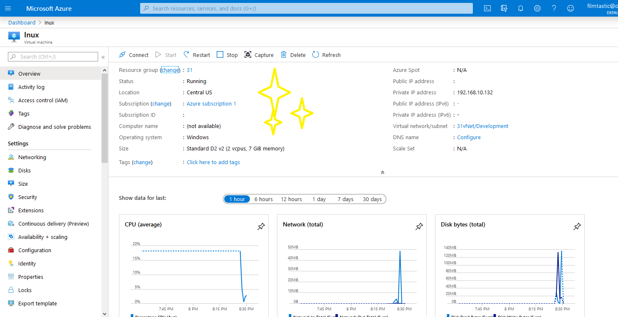618x317 pixels.
Task: Open Availability + scaling
Action: [43, 237]
